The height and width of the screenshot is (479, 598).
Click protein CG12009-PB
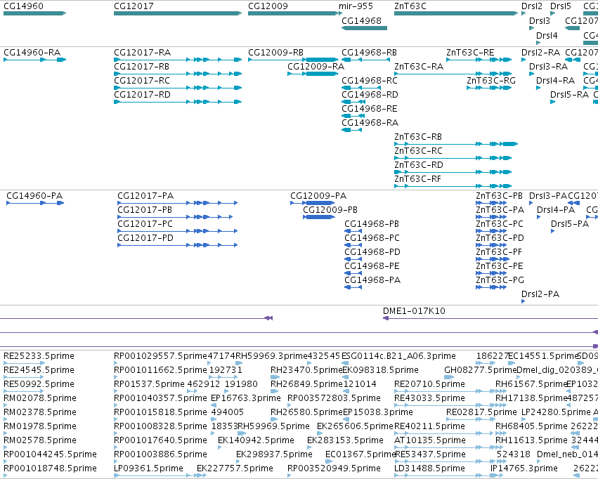tap(330, 209)
